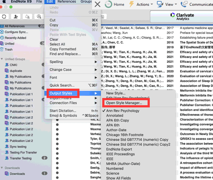Select reference 'QRISK3 to assess card'
The height and width of the screenshot is (180, 213).
tap(196, 139)
